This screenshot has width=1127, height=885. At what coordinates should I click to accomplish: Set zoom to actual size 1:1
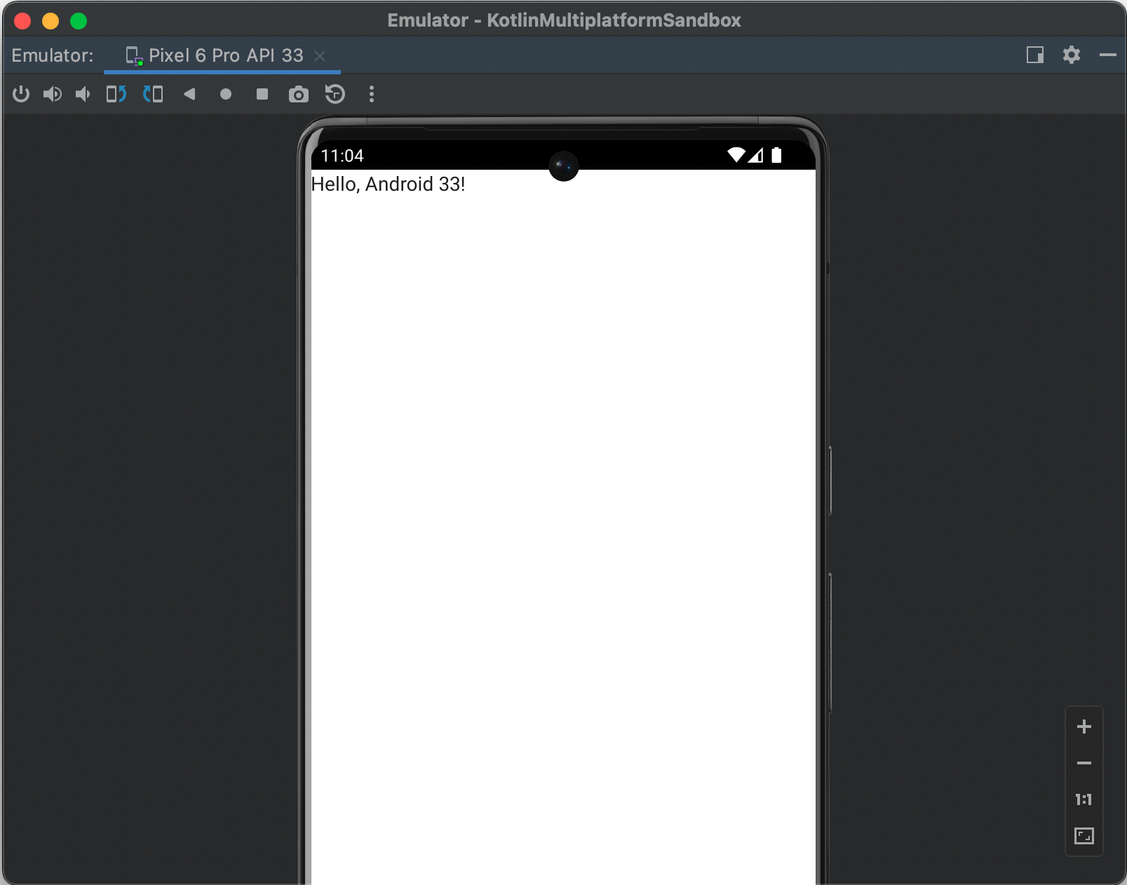pyautogui.click(x=1084, y=799)
